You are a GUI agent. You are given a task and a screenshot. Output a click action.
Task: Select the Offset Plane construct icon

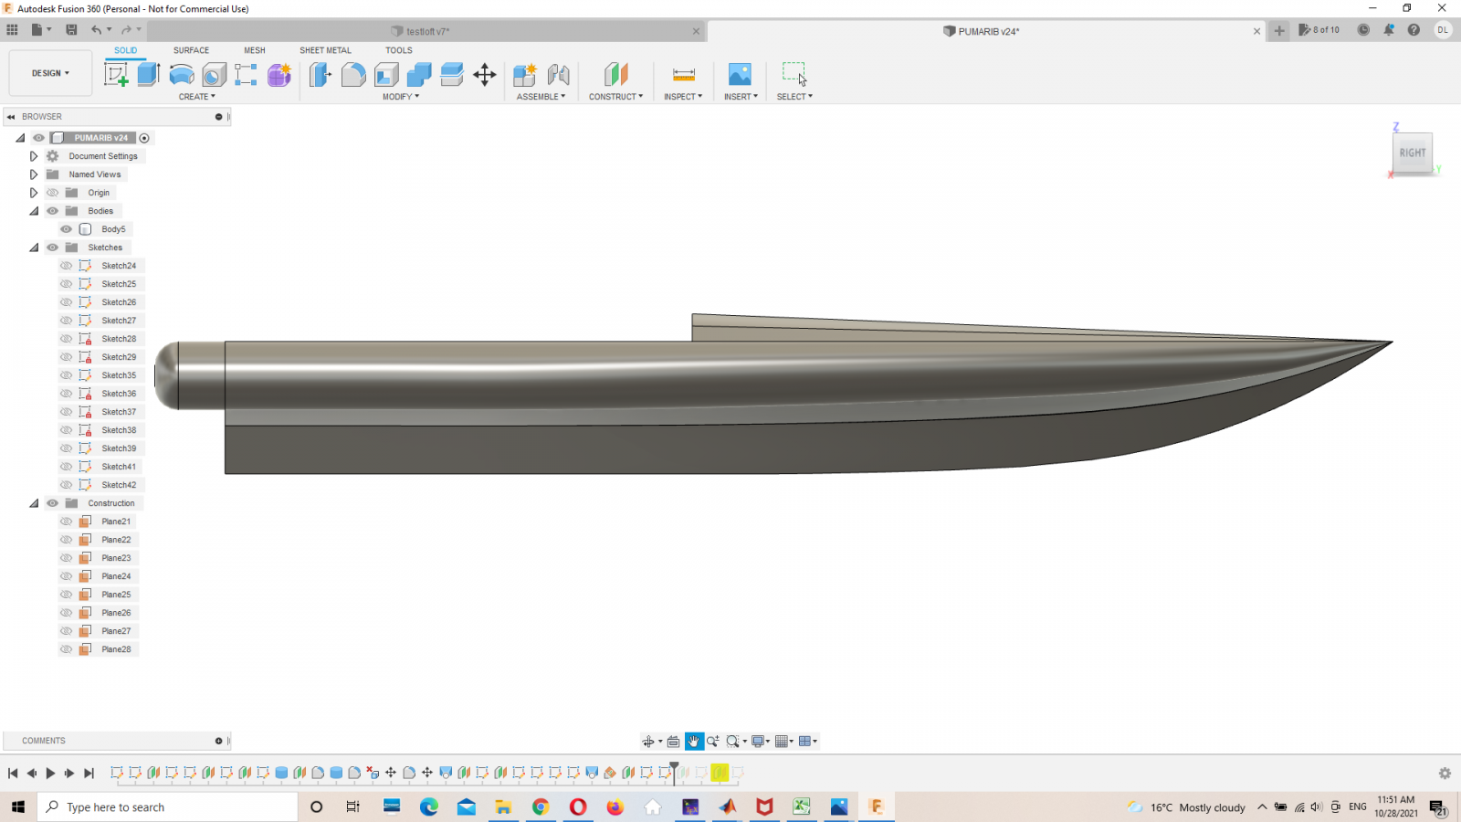coord(615,75)
